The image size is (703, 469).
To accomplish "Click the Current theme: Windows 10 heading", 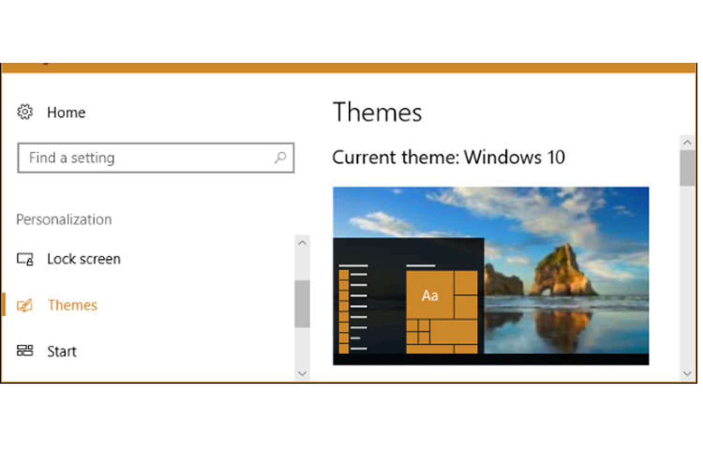I will click(x=449, y=157).
